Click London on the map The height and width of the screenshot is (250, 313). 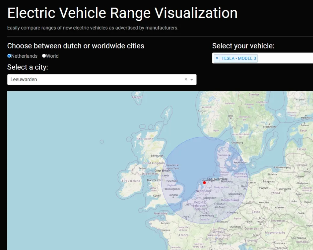coord(173,195)
